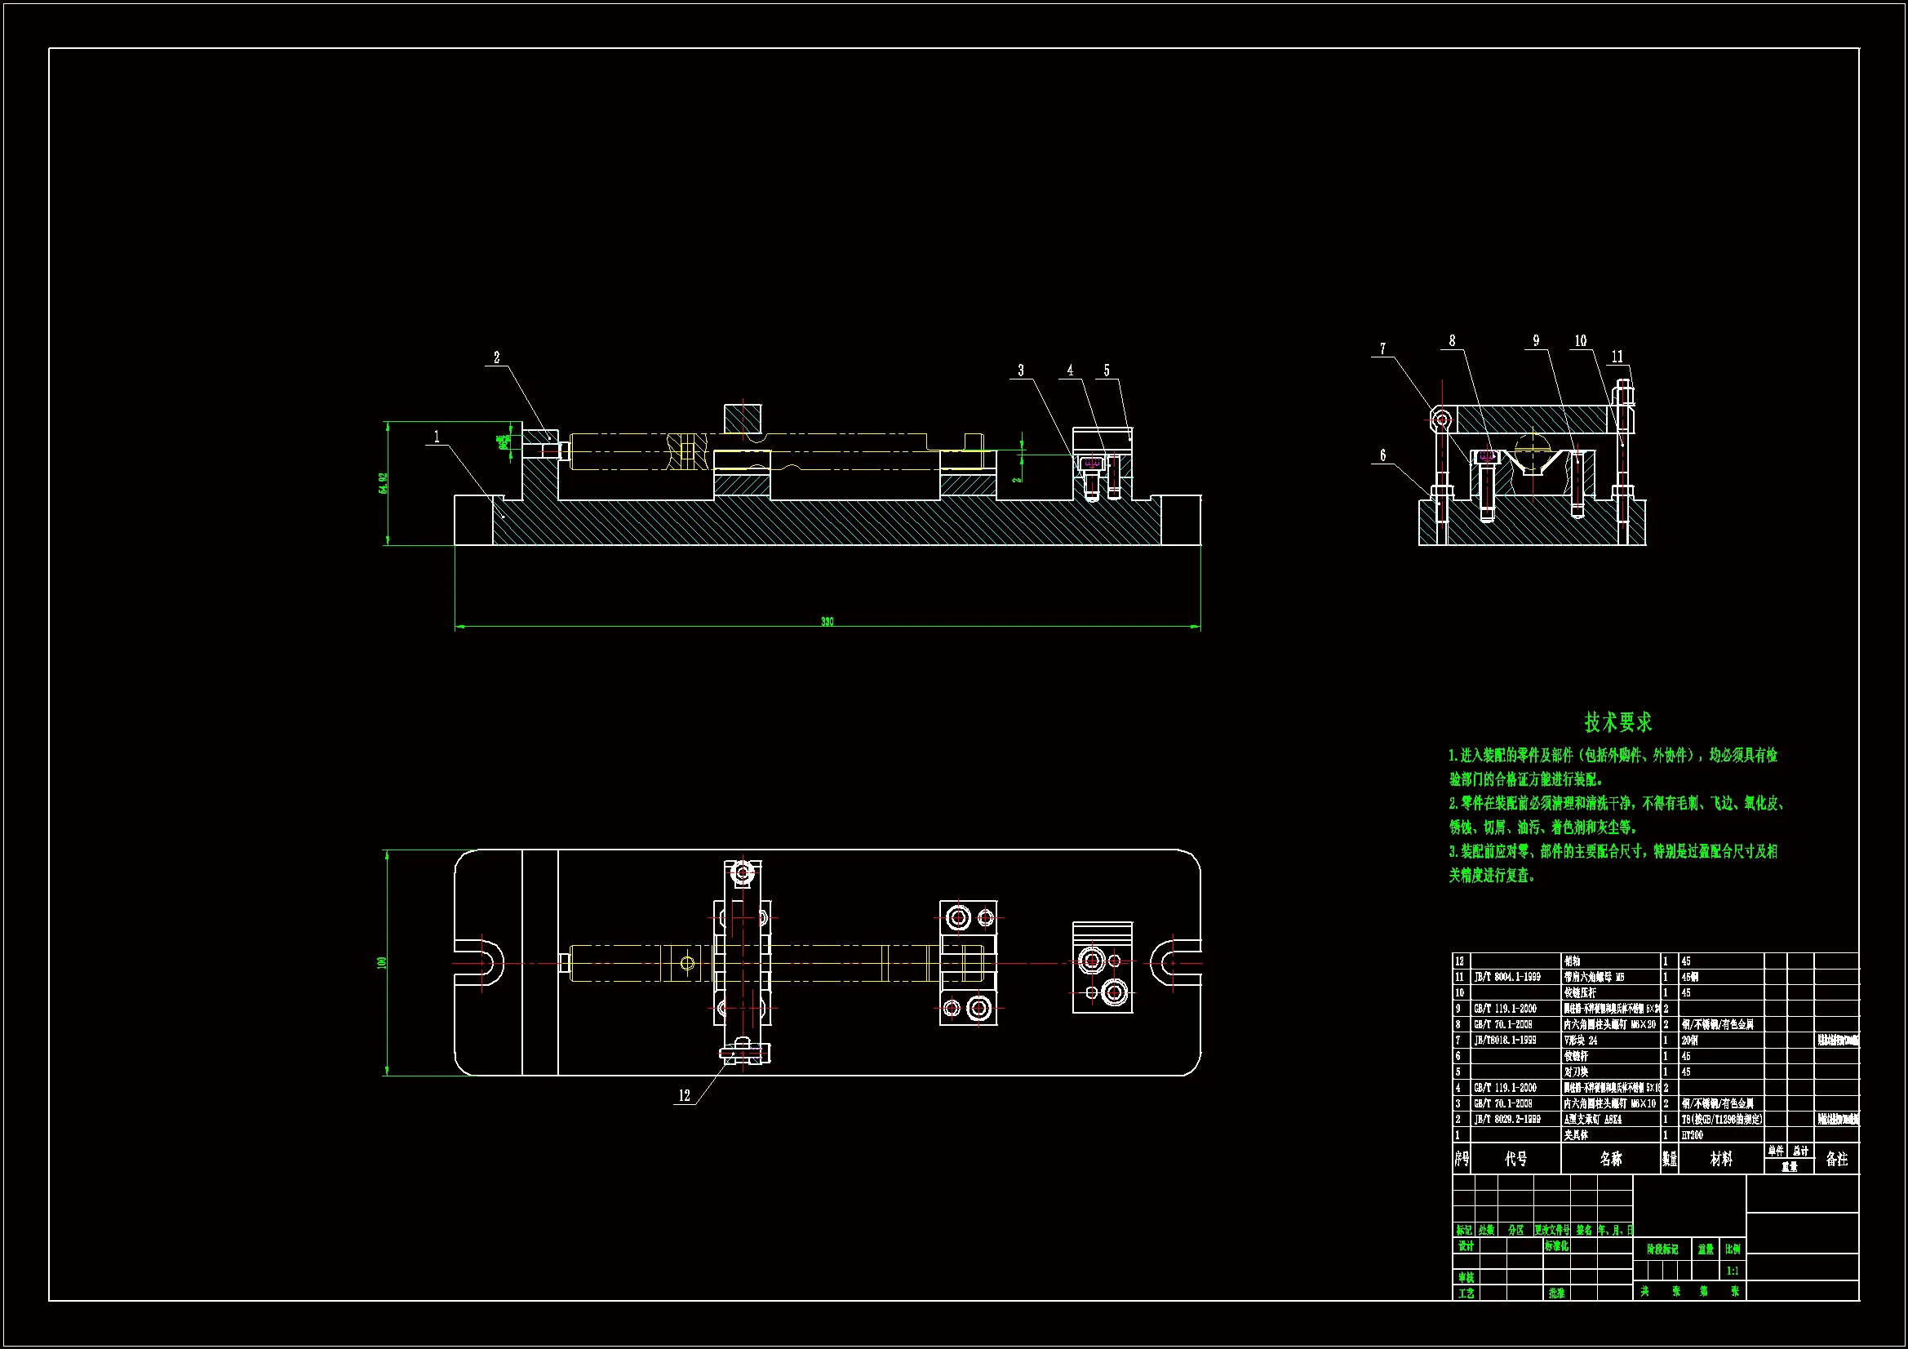Click the 材料 column header

point(1721,1159)
